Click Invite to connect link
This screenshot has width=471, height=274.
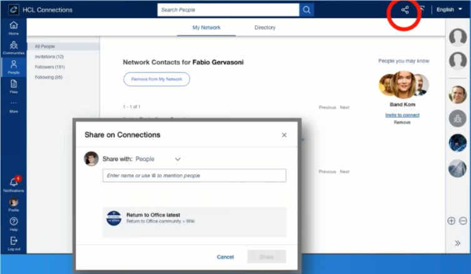point(402,115)
